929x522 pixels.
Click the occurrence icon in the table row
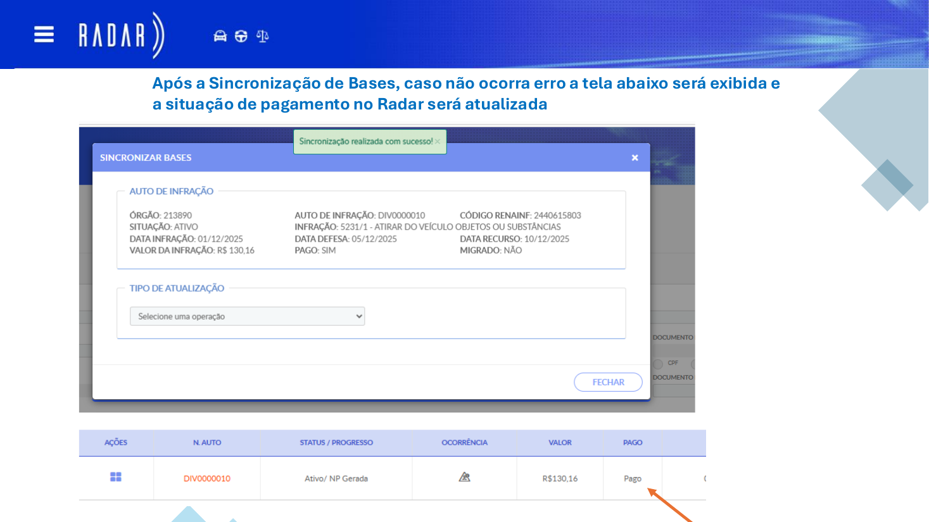point(464,477)
